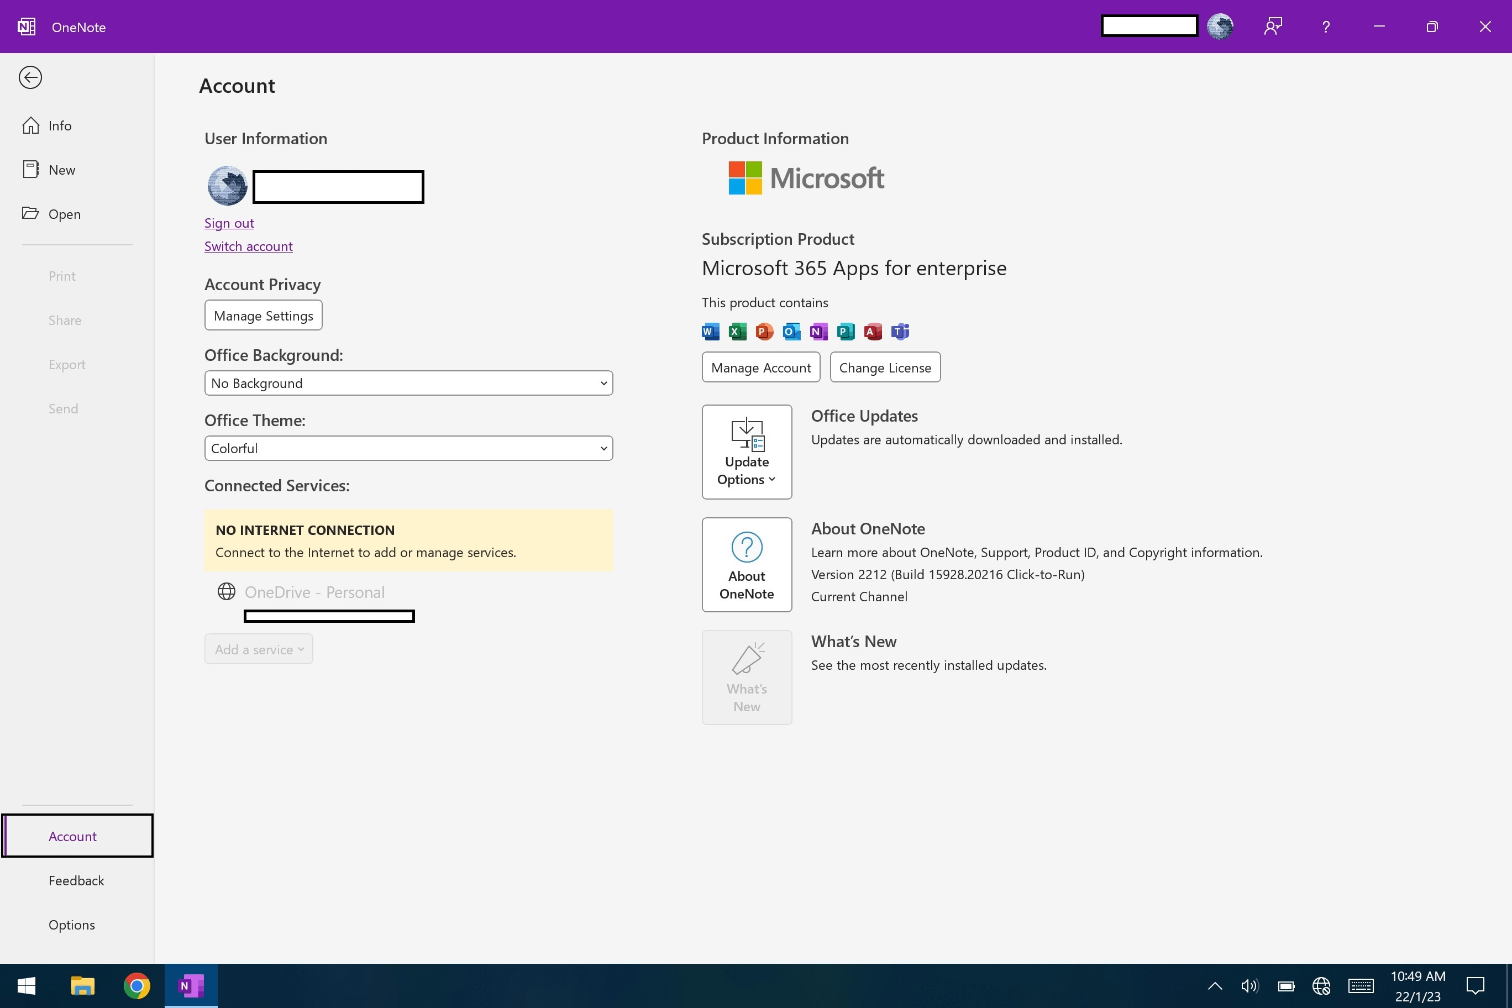The height and width of the screenshot is (1008, 1512).
Task: Click the Outlook icon under This product contains
Action: point(791,331)
